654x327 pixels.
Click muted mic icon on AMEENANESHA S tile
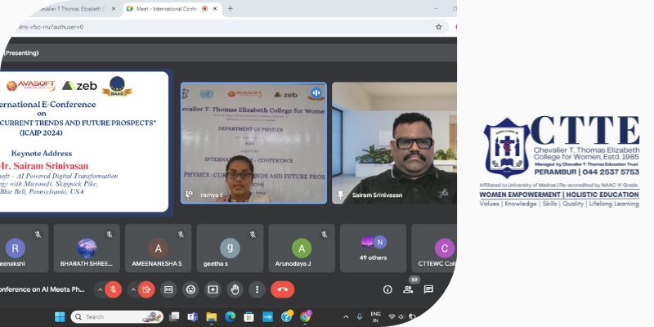coord(181,235)
